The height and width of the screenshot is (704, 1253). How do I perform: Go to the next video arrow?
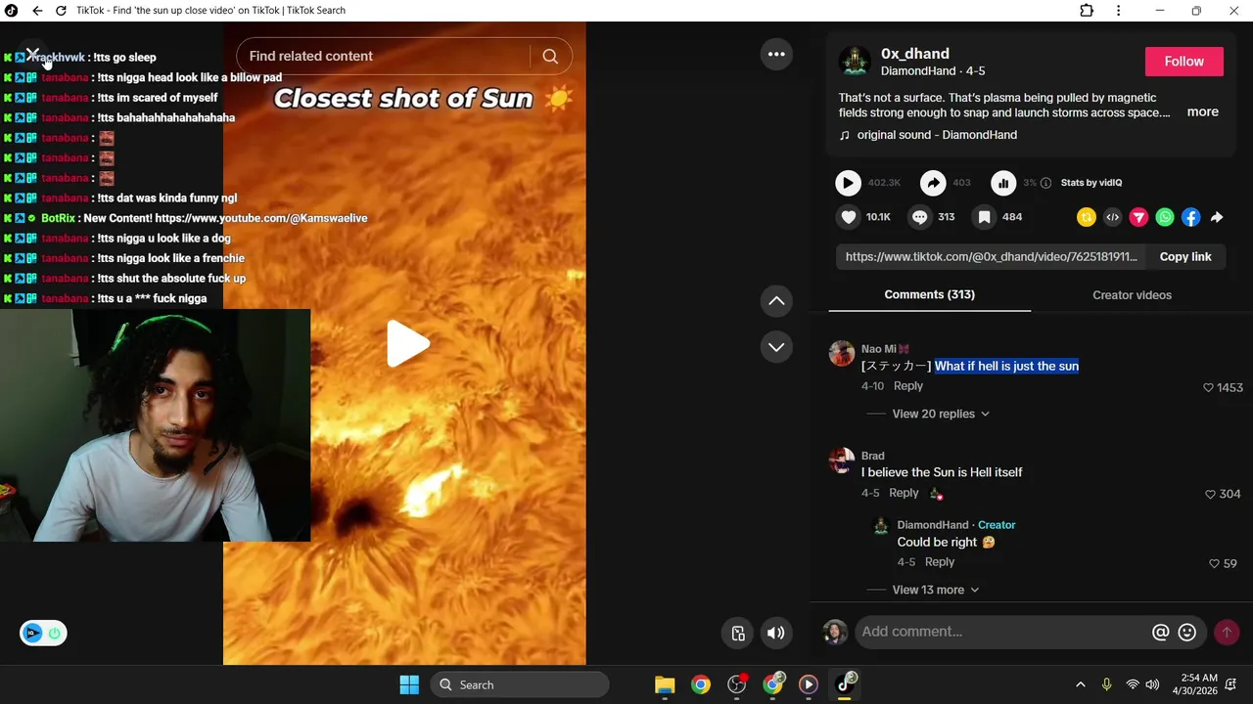click(x=776, y=347)
